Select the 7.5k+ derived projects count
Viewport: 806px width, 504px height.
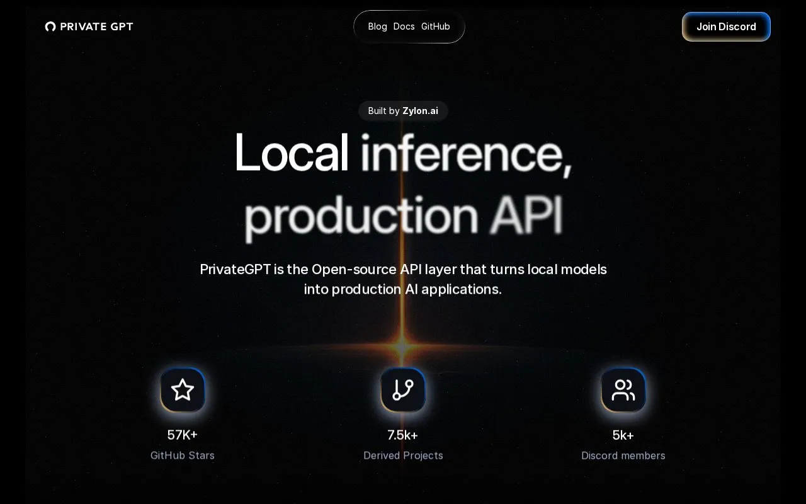click(403, 435)
